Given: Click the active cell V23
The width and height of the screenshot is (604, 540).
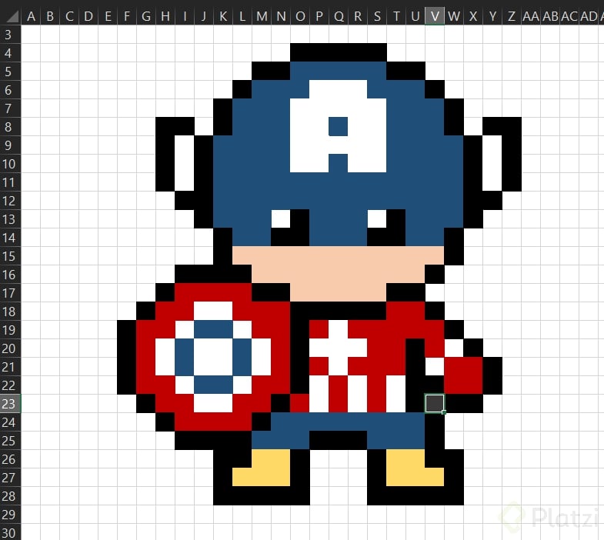Looking at the screenshot, I should pyautogui.click(x=435, y=404).
